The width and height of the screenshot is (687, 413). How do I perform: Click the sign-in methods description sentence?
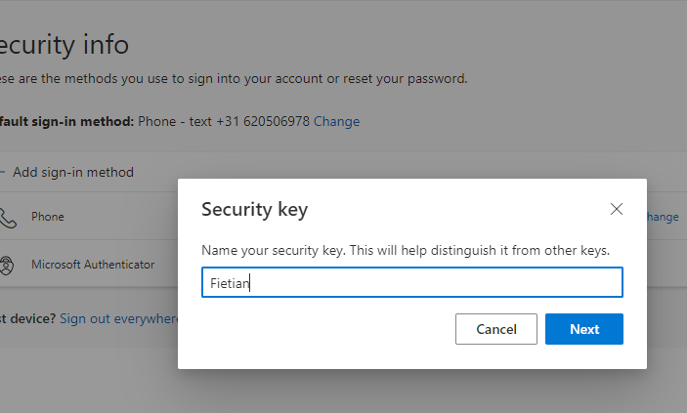click(235, 78)
